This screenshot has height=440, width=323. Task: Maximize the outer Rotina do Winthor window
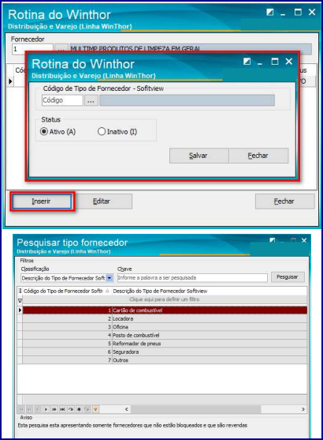click(x=298, y=12)
